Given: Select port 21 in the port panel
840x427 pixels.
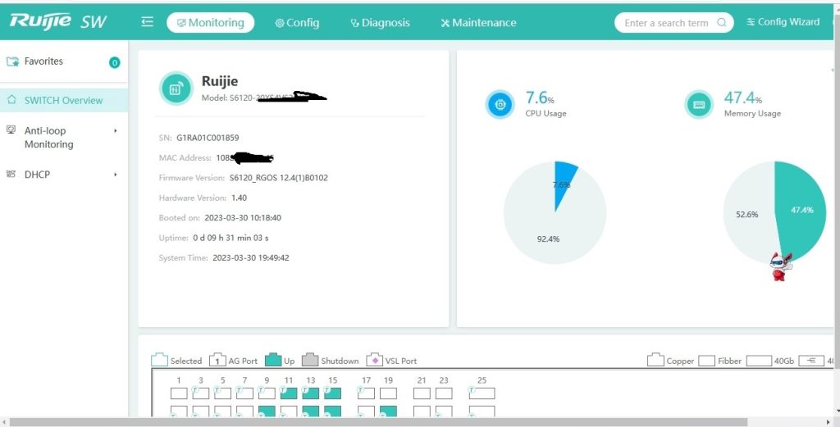Looking at the screenshot, I should 422,393.
